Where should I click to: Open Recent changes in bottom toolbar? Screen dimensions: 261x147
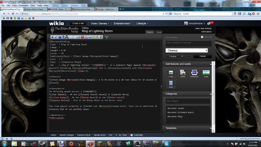pyautogui.click(x=66, y=135)
